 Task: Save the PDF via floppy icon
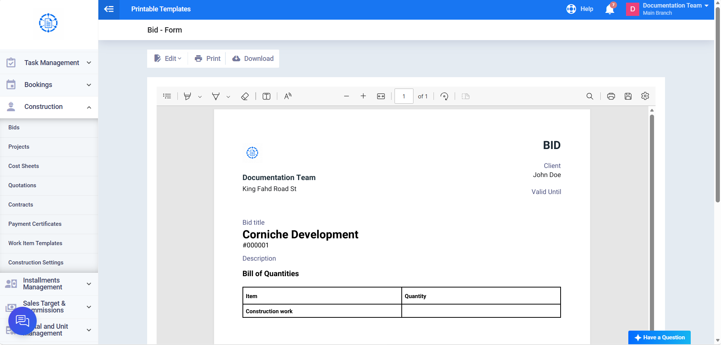pyautogui.click(x=628, y=96)
